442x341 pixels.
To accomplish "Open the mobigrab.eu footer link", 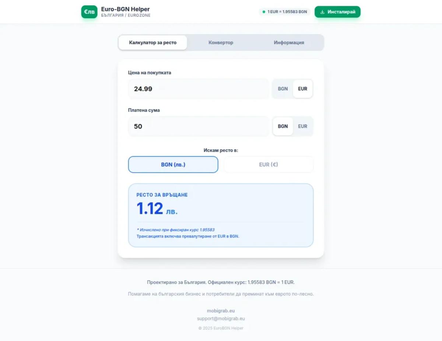I will [221, 311].
